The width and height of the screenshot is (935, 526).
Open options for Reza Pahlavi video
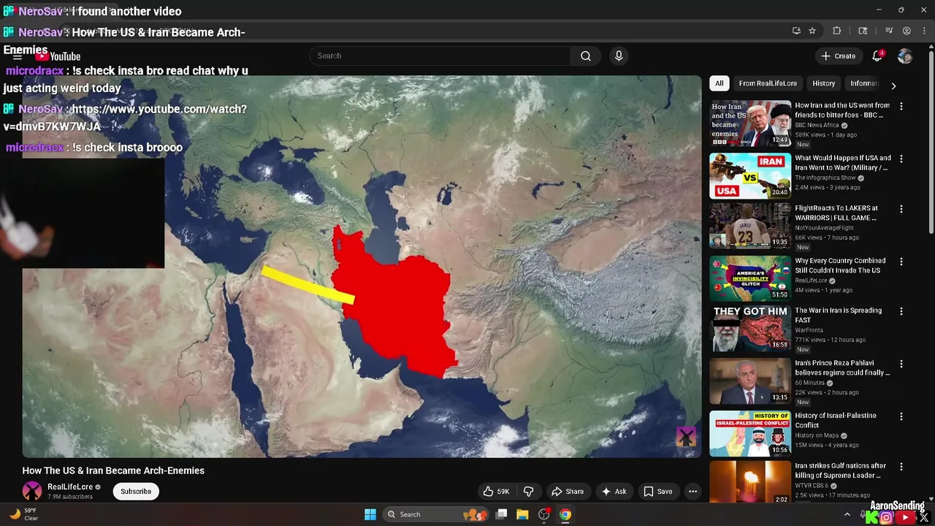(x=901, y=364)
